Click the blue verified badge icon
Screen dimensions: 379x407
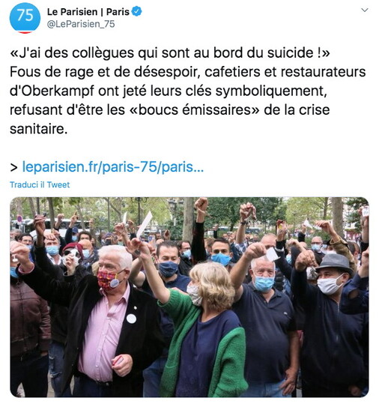[x=137, y=12]
